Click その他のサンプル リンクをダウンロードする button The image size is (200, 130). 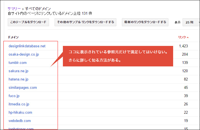[86, 22]
